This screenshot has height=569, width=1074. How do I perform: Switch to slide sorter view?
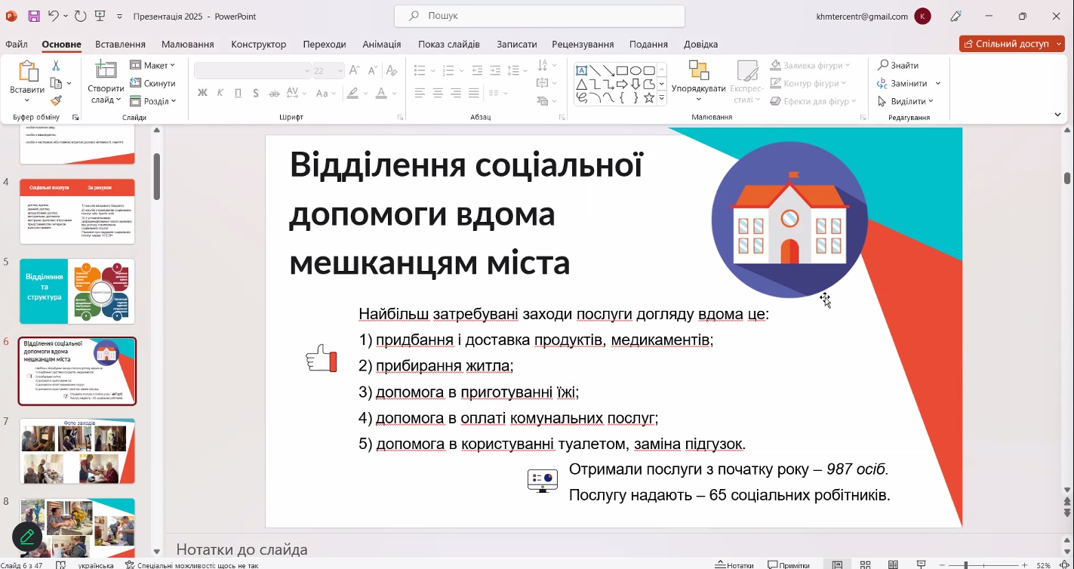[865, 564]
